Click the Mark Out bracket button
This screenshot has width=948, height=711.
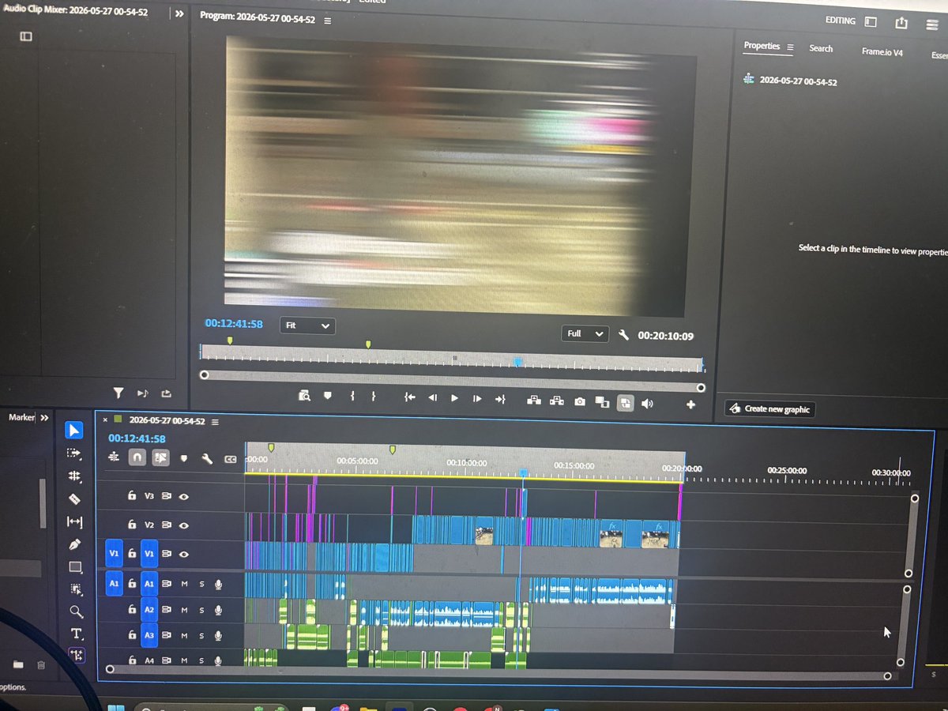pyautogui.click(x=373, y=398)
